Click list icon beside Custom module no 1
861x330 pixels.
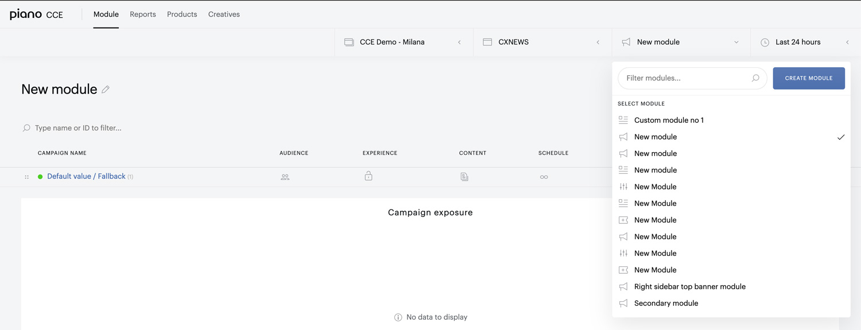[x=623, y=120]
